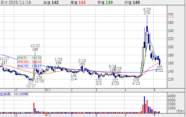Click the (万株) volume unit label
Viewport: 186px width, 117px height.
point(180,111)
